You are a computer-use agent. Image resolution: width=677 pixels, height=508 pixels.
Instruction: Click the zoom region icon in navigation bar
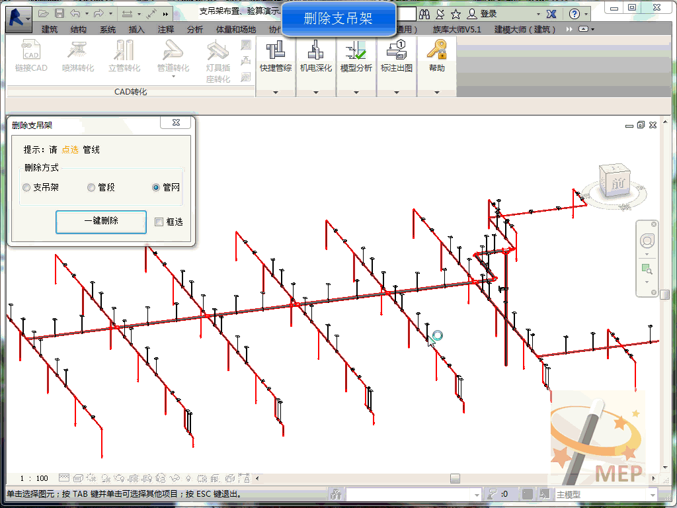point(647,269)
